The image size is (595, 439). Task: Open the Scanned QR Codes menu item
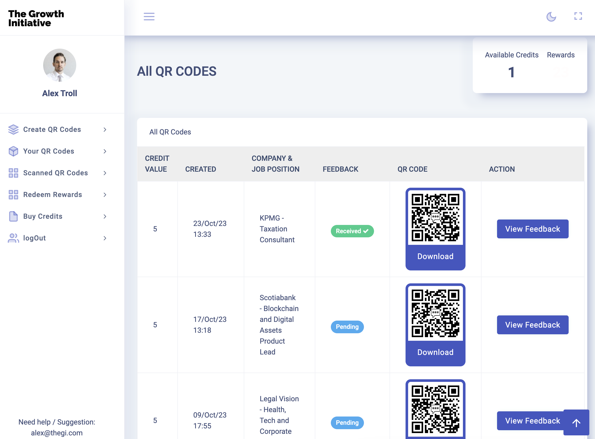[58, 173]
